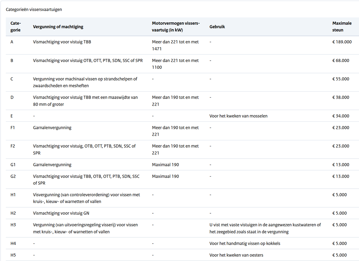This screenshot has height=261, width=359.
Task: Click the € 68.000 amount in row B
Action: pos(341,61)
